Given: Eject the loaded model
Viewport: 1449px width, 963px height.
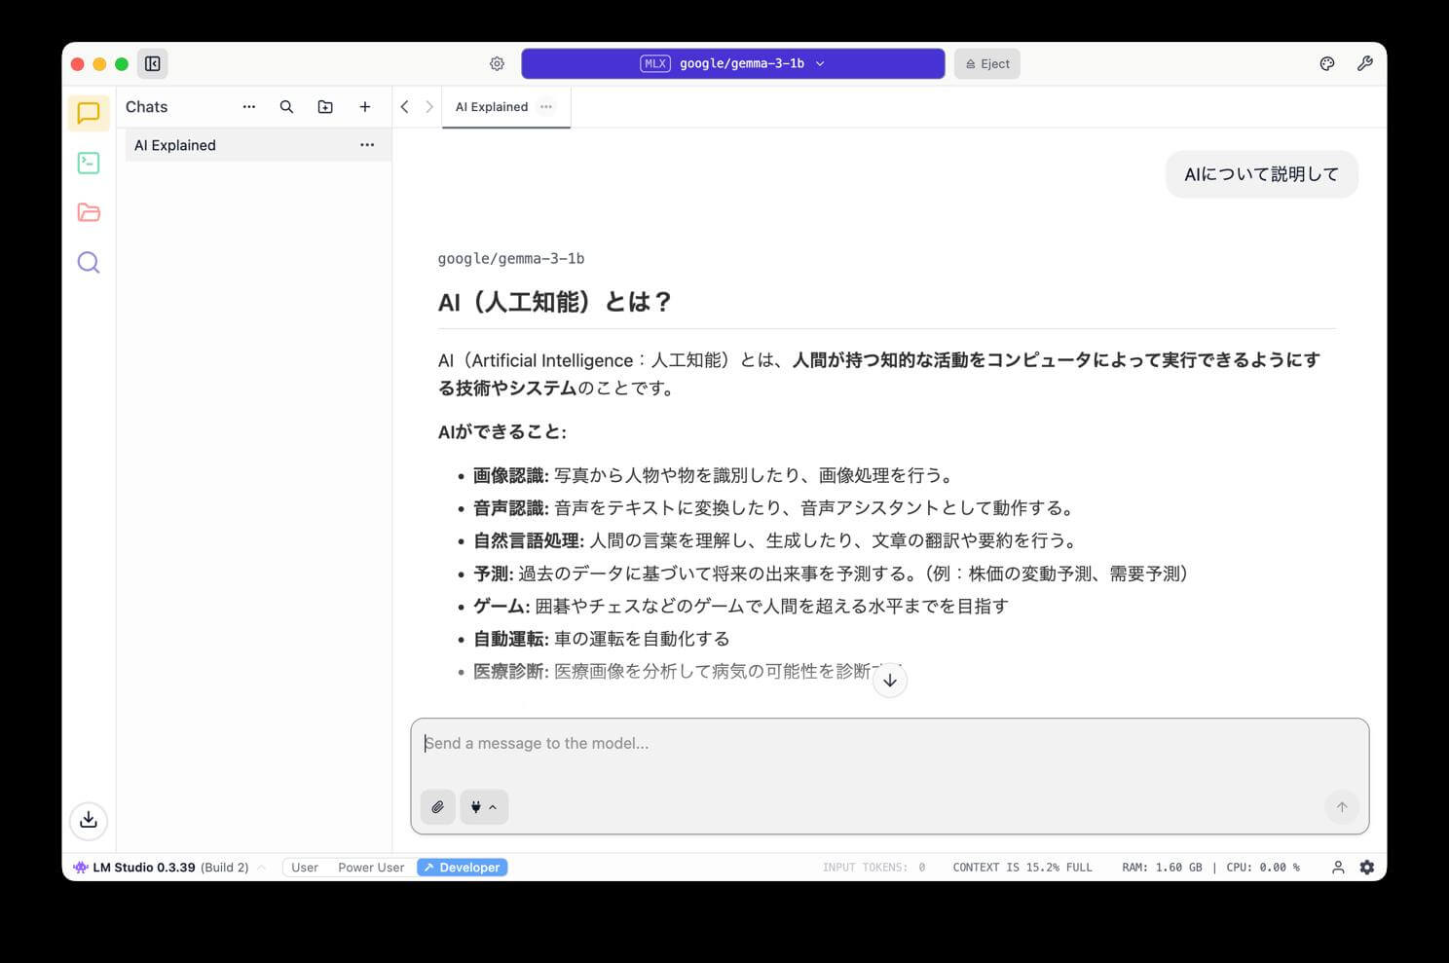Looking at the screenshot, I should [x=986, y=63].
